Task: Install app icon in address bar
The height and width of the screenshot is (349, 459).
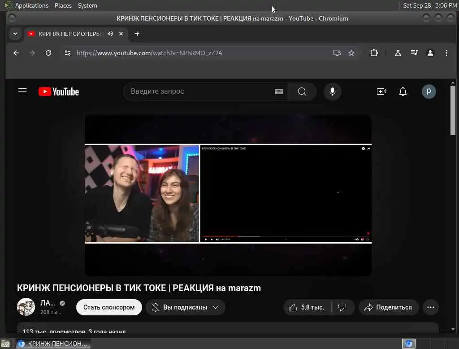Action: (337, 53)
